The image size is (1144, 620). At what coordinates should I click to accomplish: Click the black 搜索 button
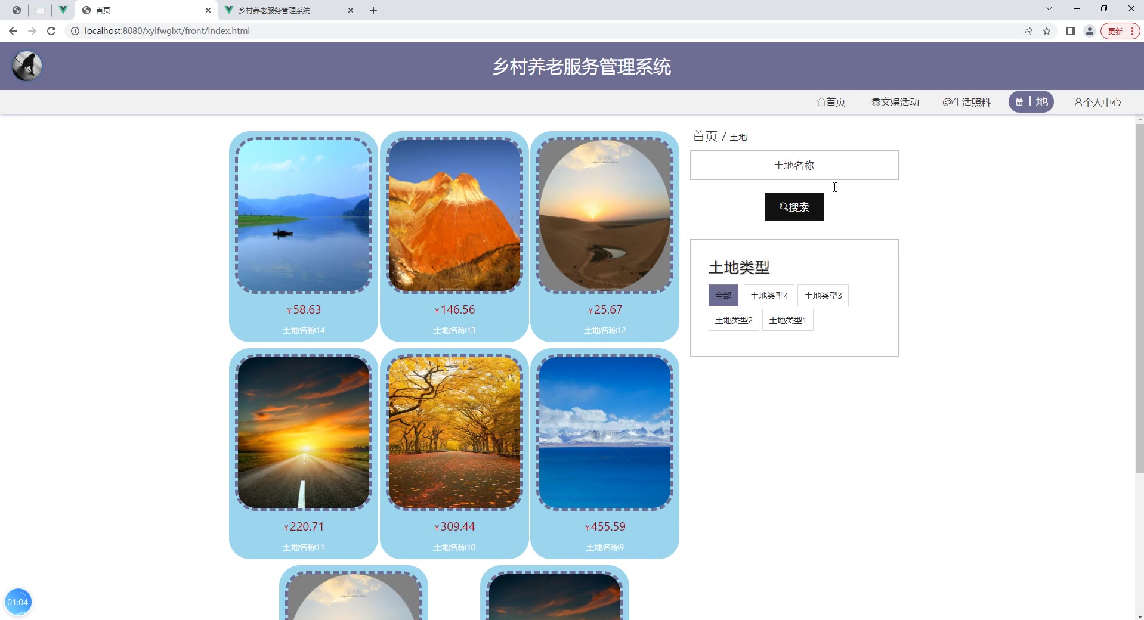click(794, 207)
